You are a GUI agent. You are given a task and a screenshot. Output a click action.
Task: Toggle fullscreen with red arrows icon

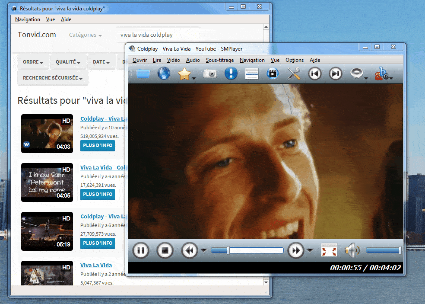(x=329, y=250)
